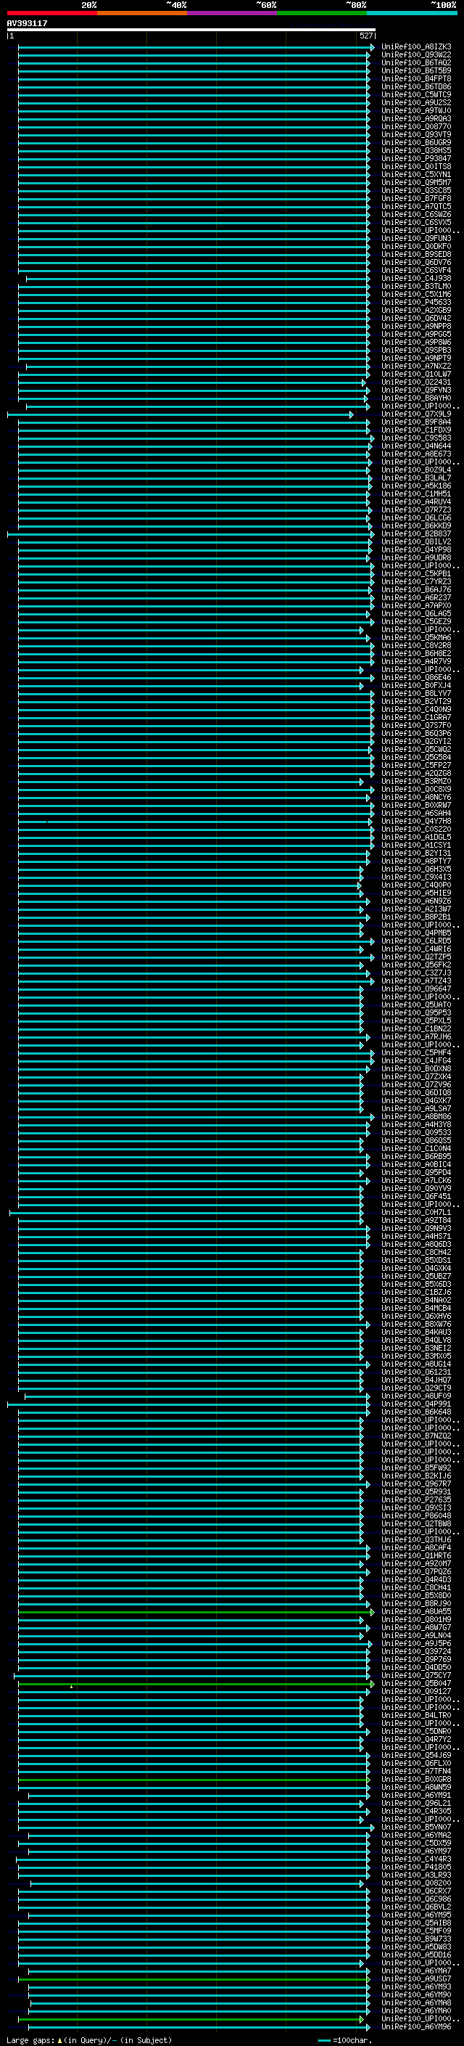Viewport: 464px width, 2046px height.
Task: Select the UniRef100_P86048 label
Action: click(415, 1515)
